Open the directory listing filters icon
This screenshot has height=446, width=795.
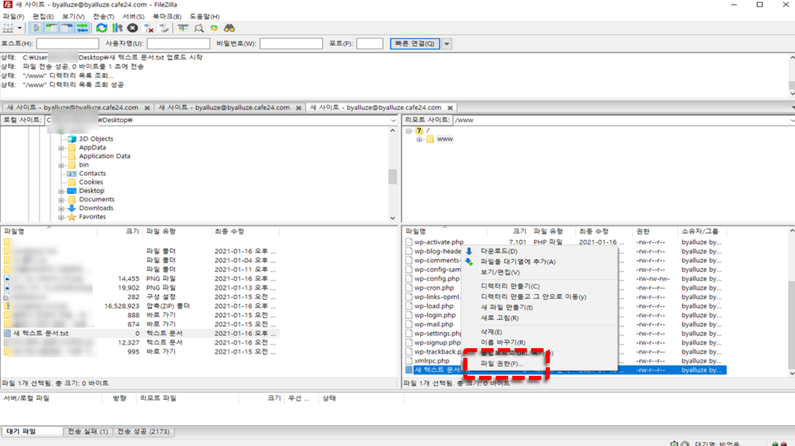click(x=183, y=28)
